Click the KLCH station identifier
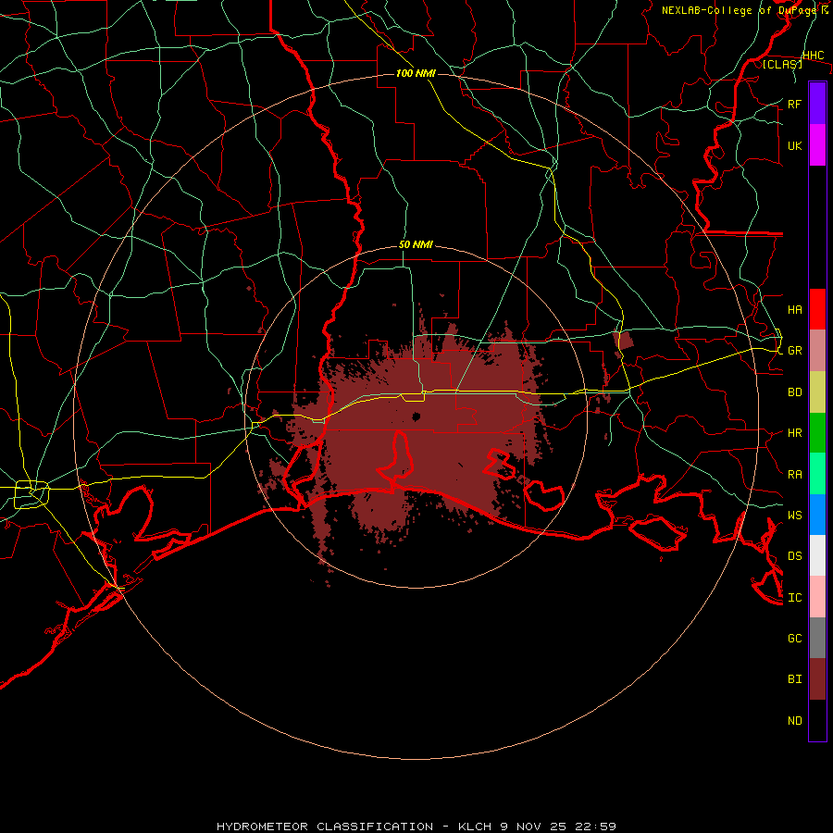833x833 pixels. (475, 827)
